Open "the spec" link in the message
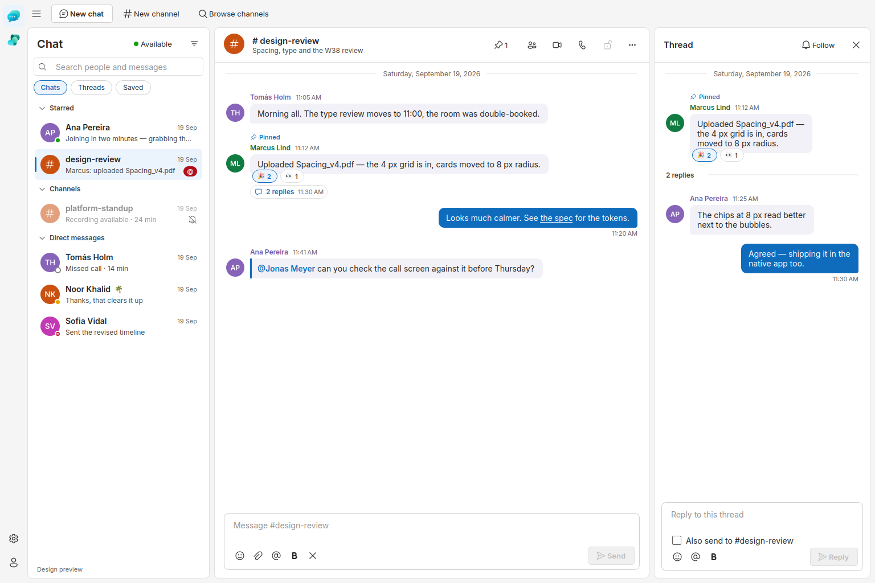The height and width of the screenshot is (583, 875). coord(557,218)
